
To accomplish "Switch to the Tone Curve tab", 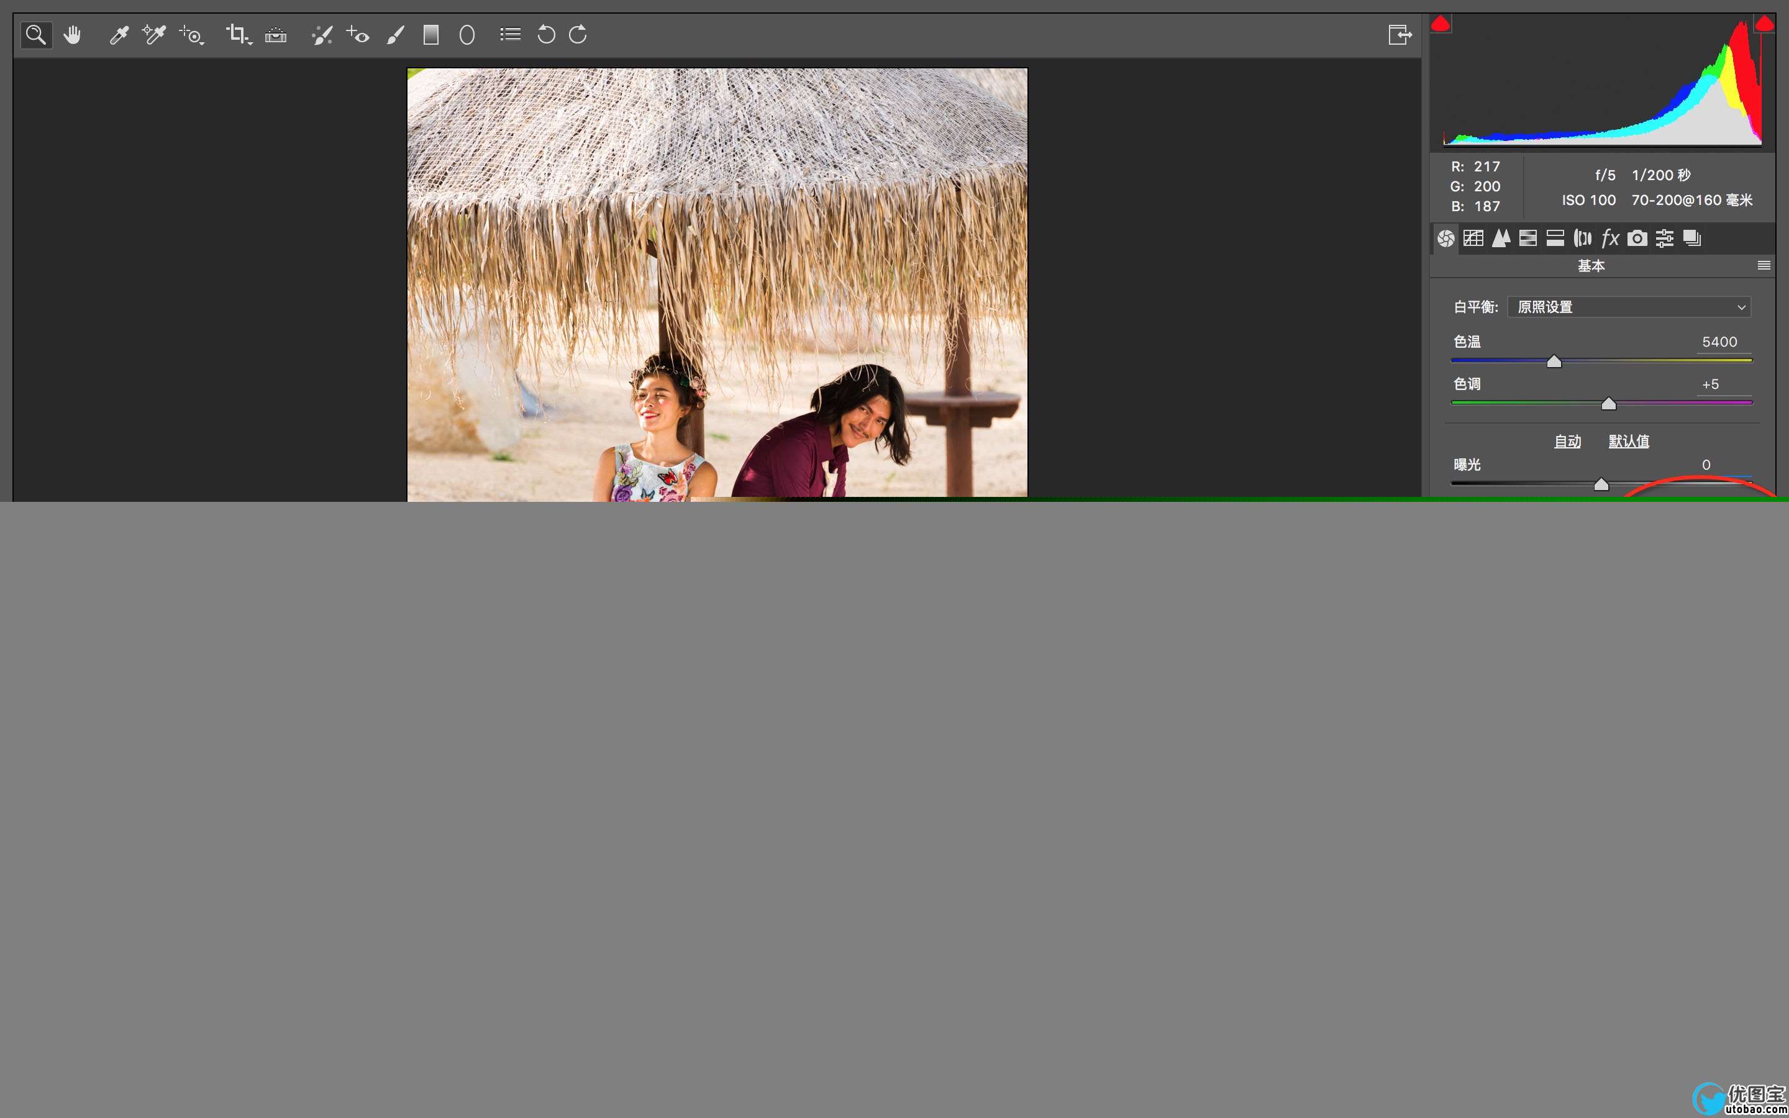I will coord(1473,238).
